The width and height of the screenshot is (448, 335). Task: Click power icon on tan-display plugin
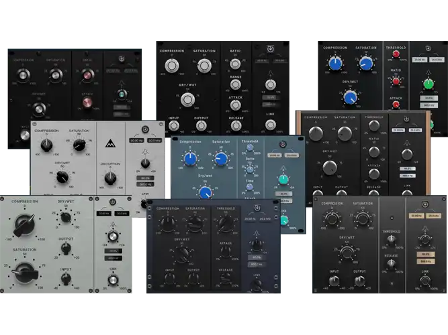pos(425,204)
